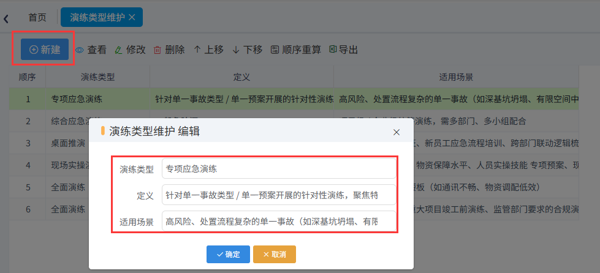Click the 修改 pencil icon

coord(119,50)
